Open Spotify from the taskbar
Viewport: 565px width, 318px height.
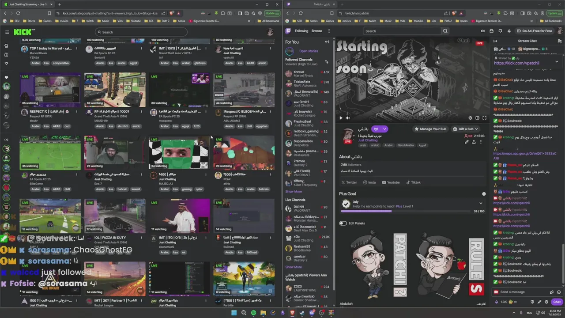(253, 313)
